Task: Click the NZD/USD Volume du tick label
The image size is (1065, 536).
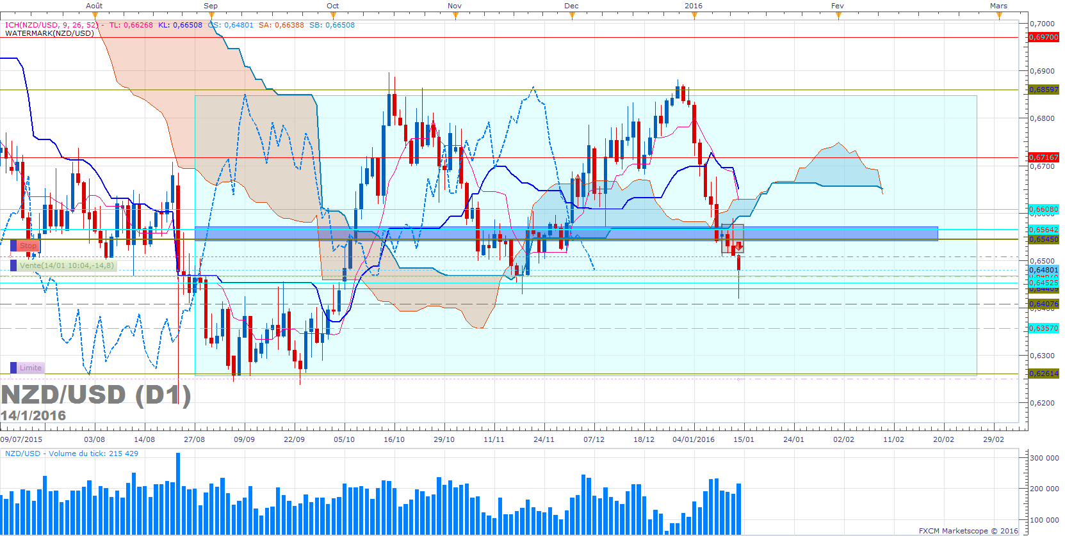Action: tap(72, 453)
